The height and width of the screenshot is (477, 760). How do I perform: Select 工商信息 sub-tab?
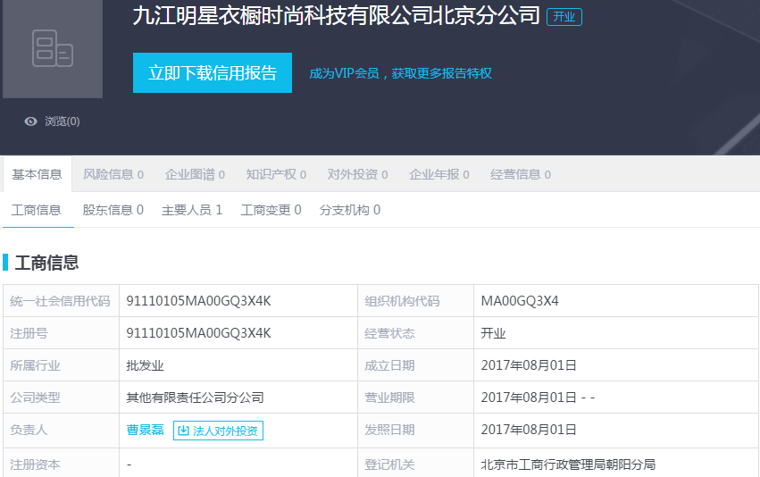[x=37, y=210]
